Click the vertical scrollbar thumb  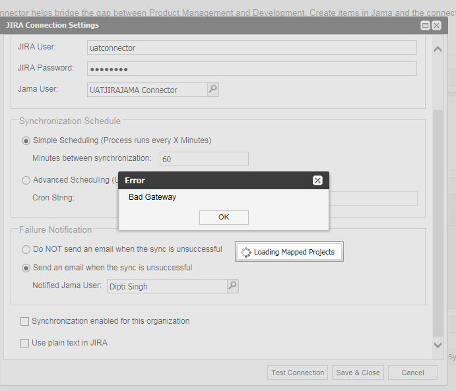(x=438, y=224)
